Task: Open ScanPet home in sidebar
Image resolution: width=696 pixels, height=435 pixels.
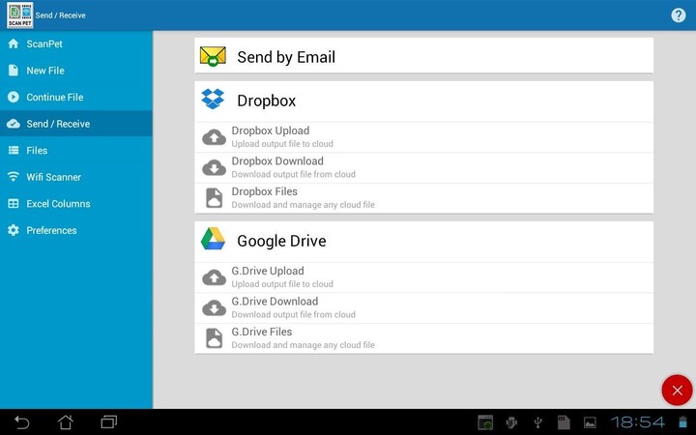Action: pos(44,44)
